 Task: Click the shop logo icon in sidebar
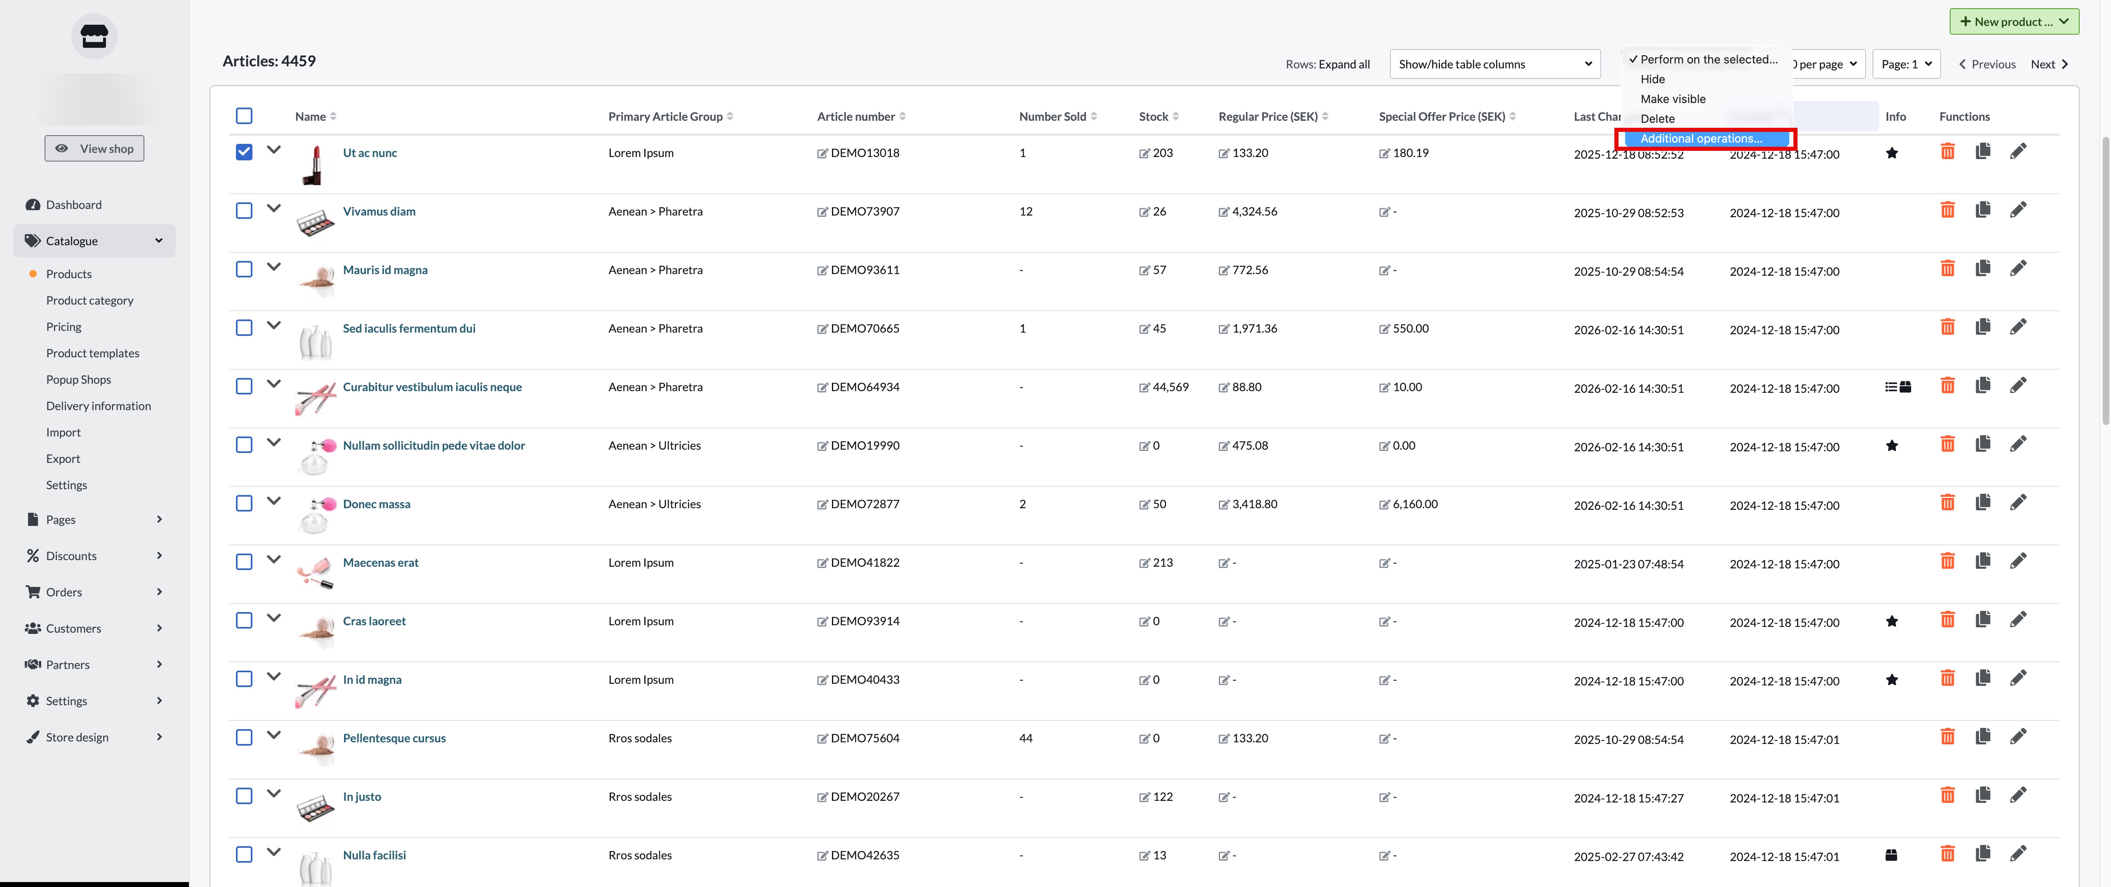[94, 36]
